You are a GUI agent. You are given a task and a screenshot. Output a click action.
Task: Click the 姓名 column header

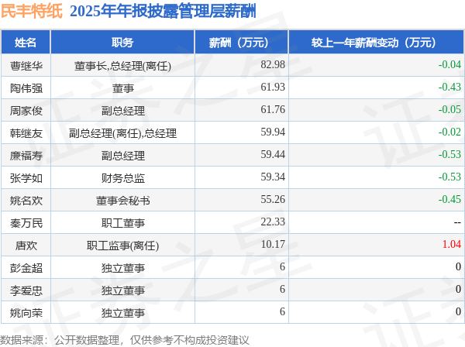[26, 43]
